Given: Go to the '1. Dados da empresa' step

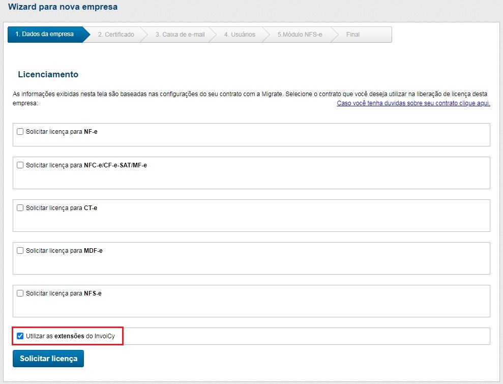Looking at the screenshot, I should pyautogui.click(x=45, y=35).
